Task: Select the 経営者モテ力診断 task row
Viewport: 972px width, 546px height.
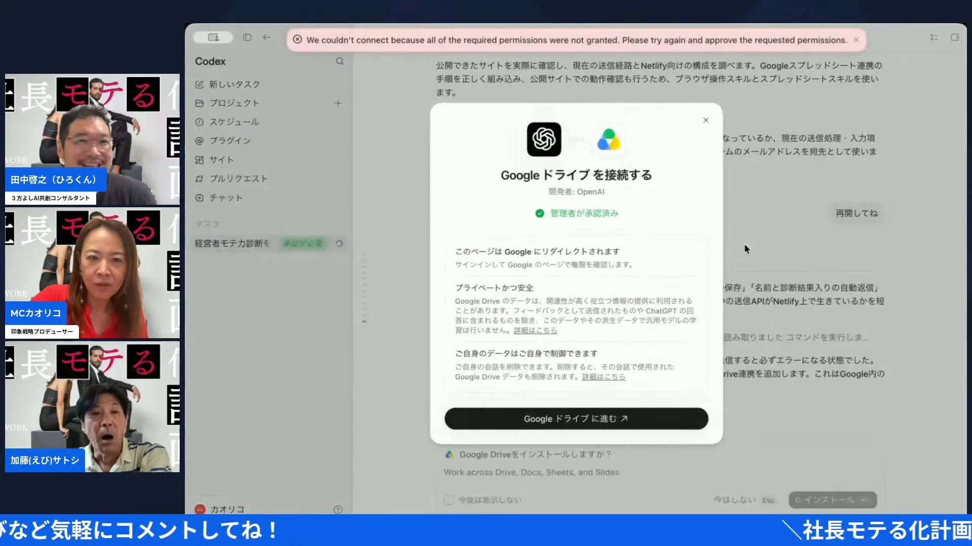Action: [x=269, y=244]
